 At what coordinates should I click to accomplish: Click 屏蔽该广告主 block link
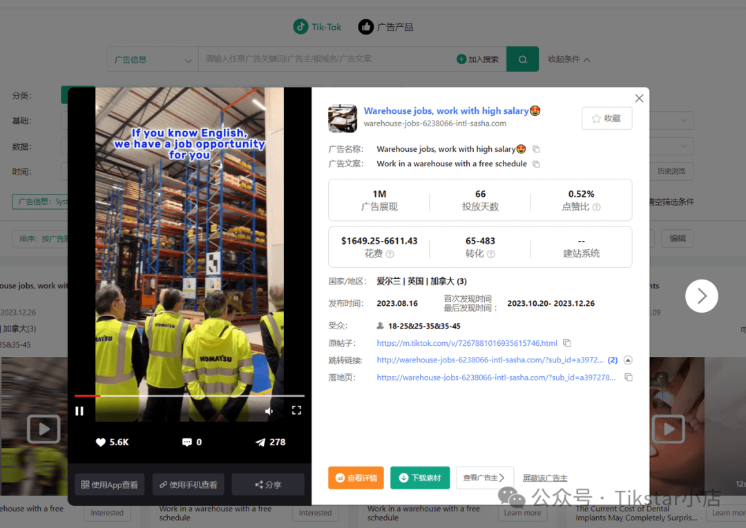pos(545,478)
